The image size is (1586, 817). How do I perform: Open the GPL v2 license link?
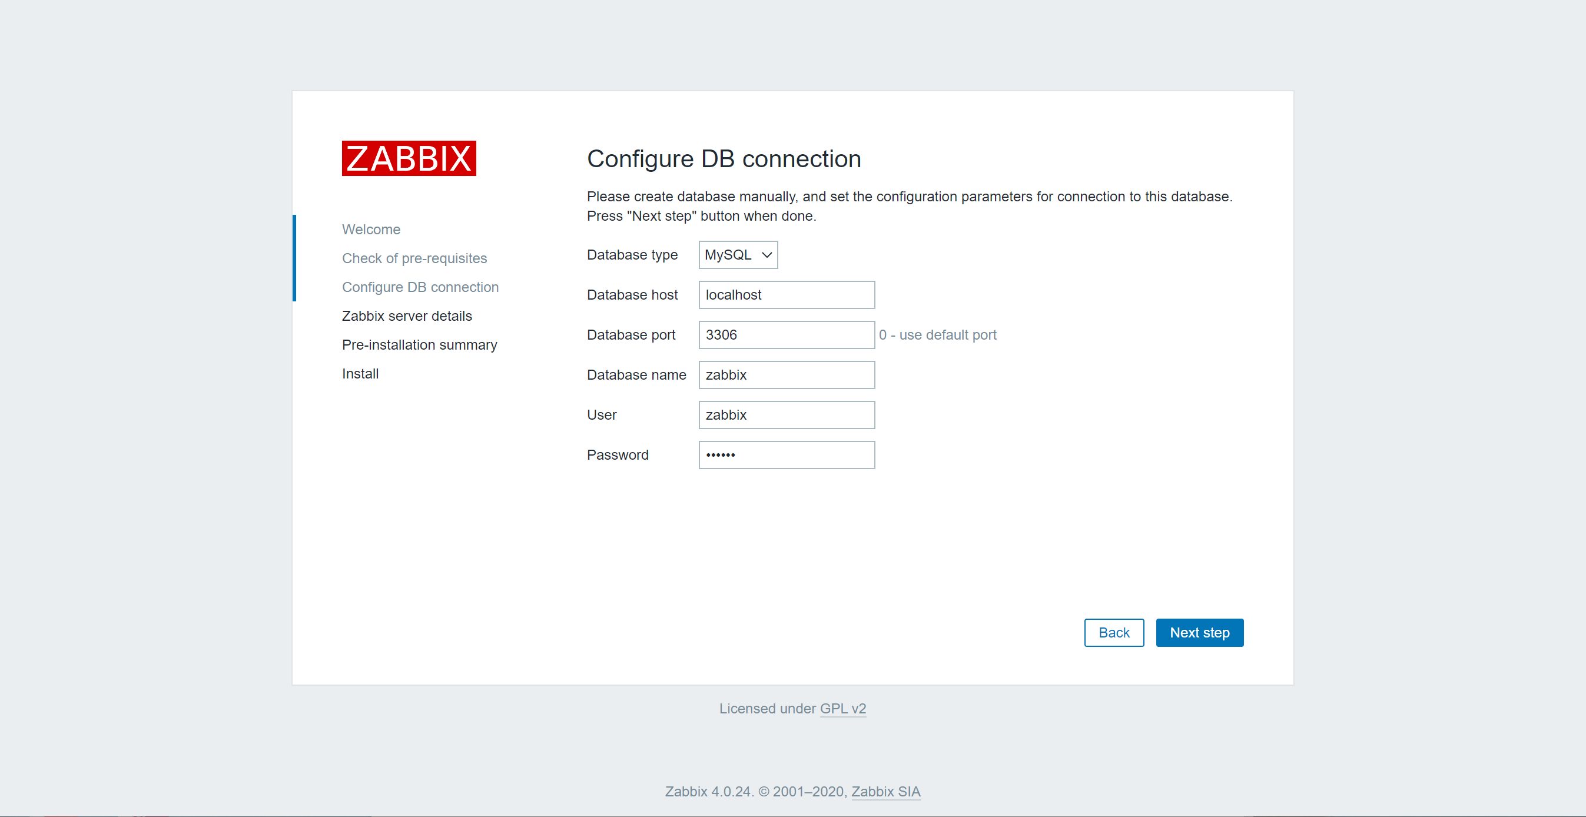pyautogui.click(x=843, y=709)
